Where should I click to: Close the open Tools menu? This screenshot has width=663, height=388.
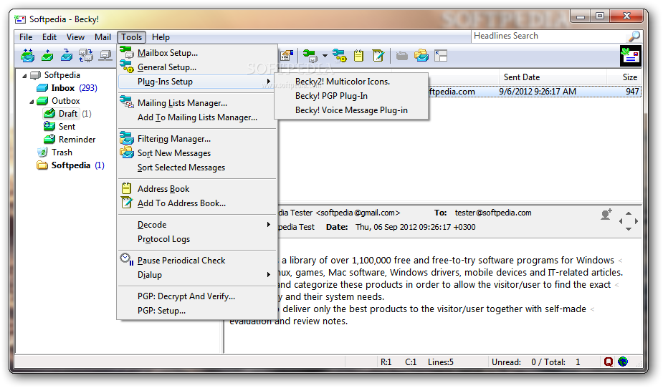tap(131, 37)
